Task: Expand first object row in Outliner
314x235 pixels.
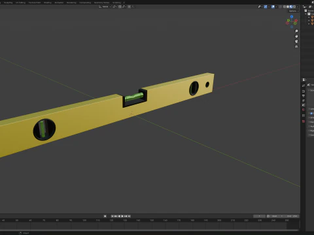Action: click(x=309, y=17)
